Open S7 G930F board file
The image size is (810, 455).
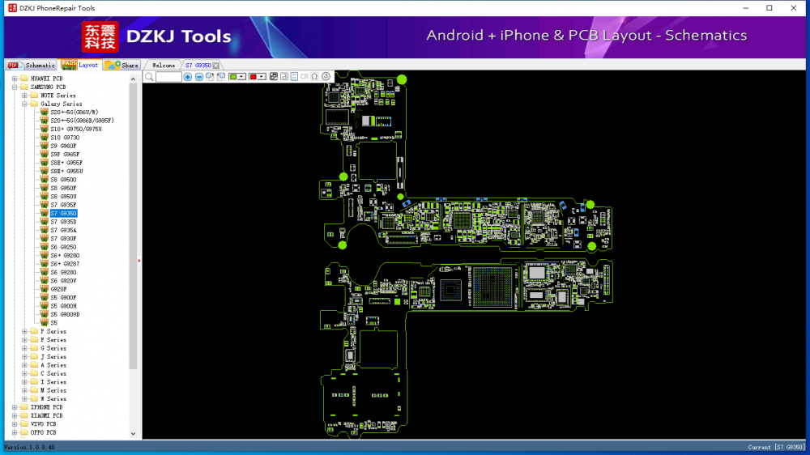[x=63, y=239]
